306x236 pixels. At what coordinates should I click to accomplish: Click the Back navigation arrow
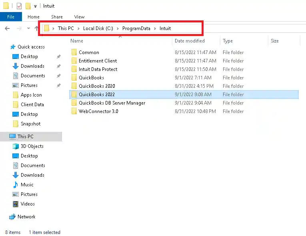7,28
